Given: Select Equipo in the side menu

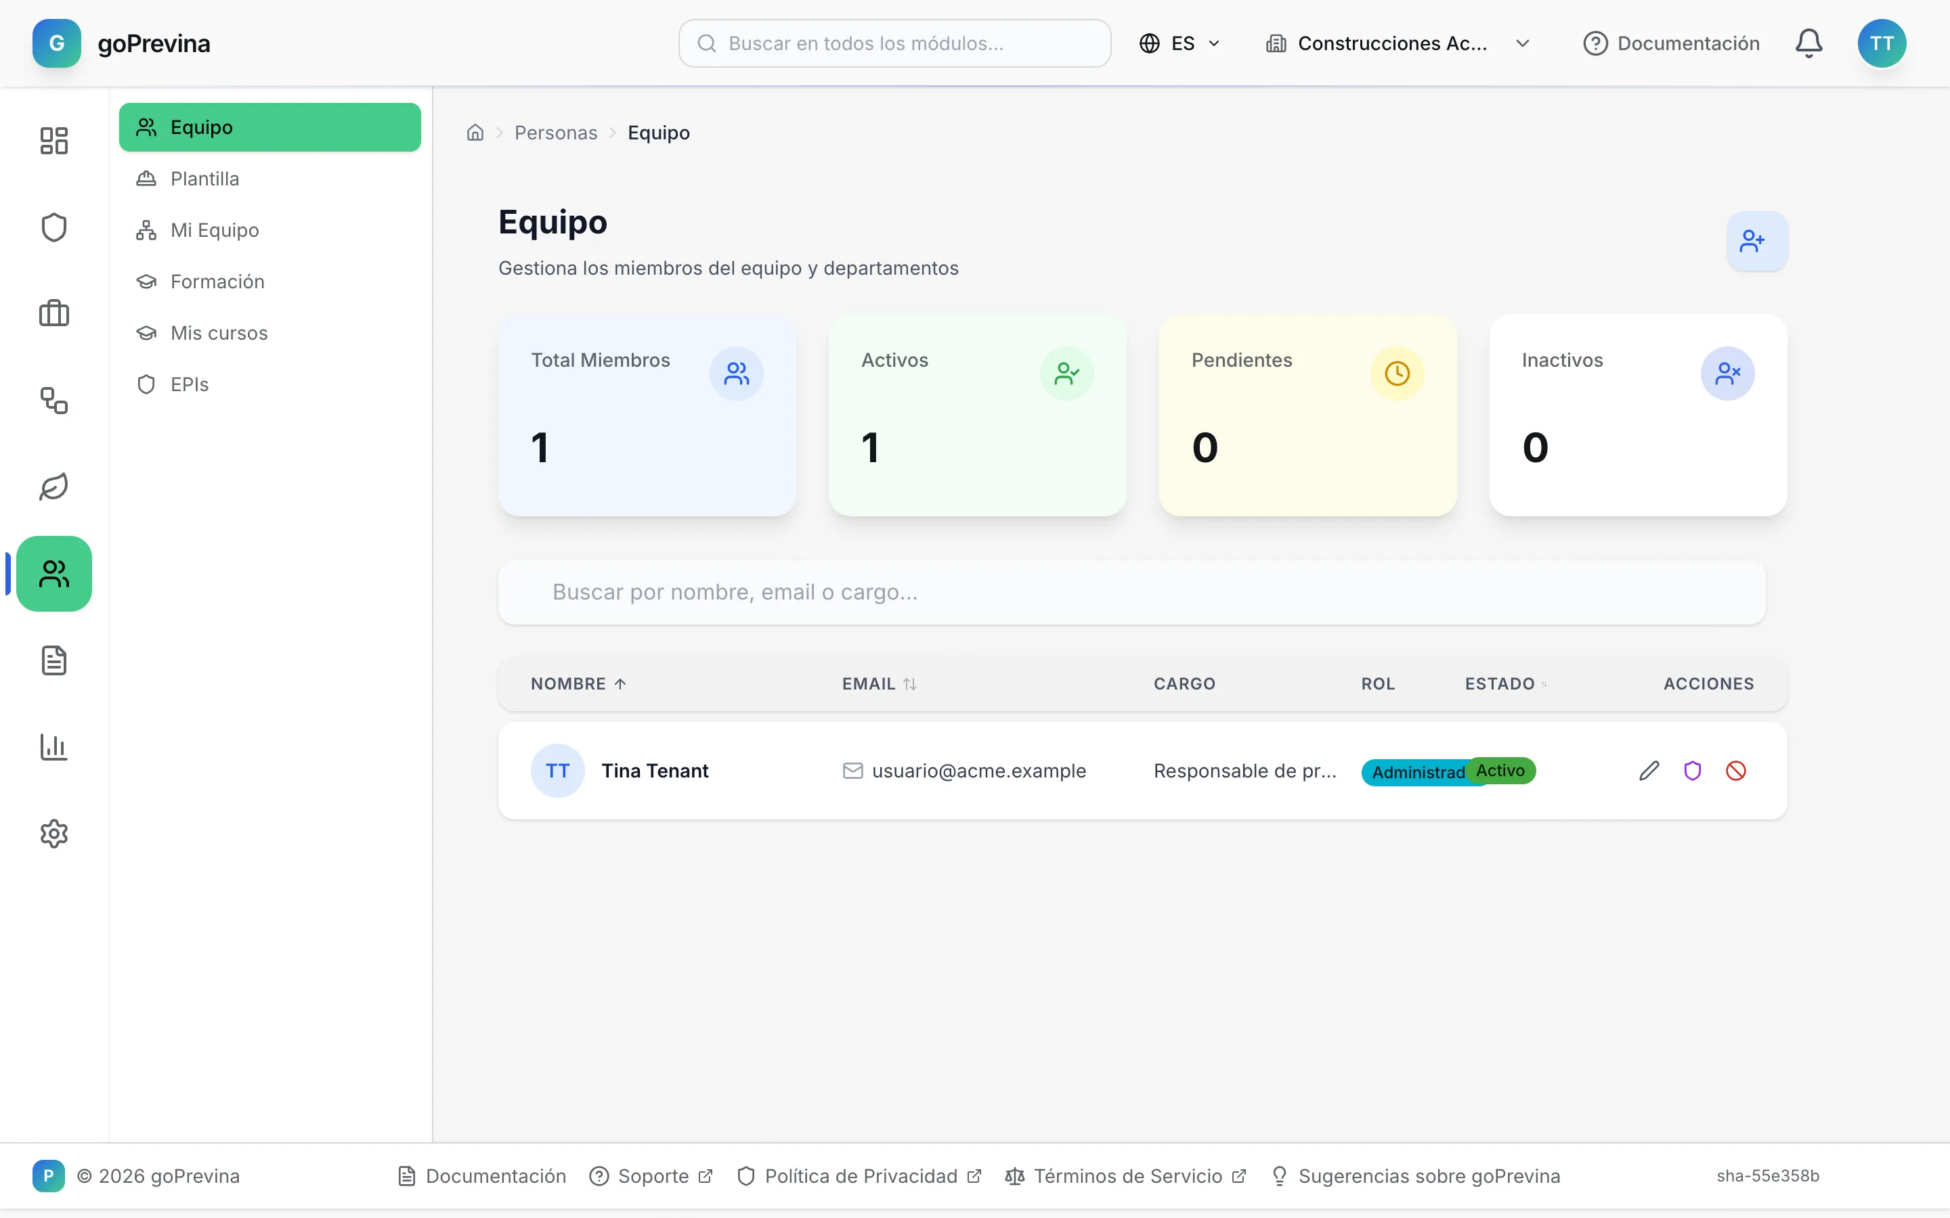Looking at the screenshot, I should pyautogui.click(x=270, y=127).
